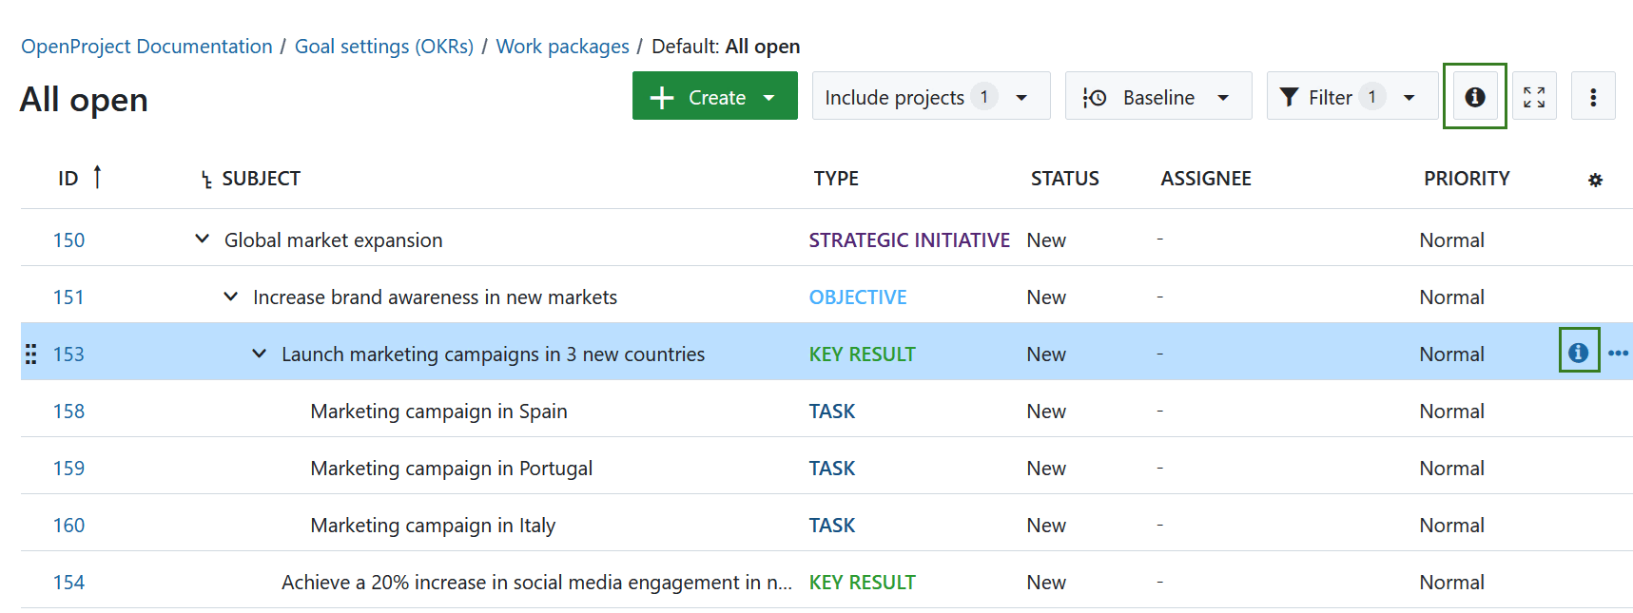Collapse Launch marketing campaigns row
The image size is (1633, 613).
259,354
